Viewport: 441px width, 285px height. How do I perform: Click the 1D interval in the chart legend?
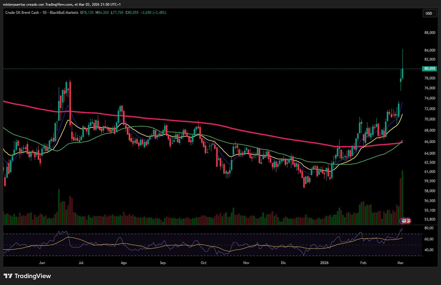44,13
